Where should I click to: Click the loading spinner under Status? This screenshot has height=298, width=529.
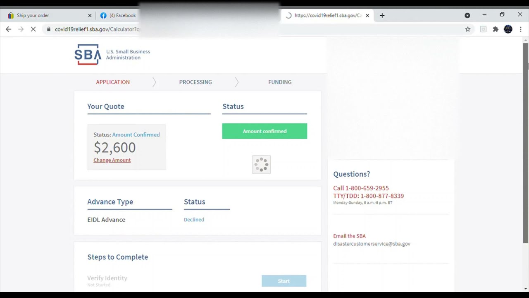coord(261,164)
